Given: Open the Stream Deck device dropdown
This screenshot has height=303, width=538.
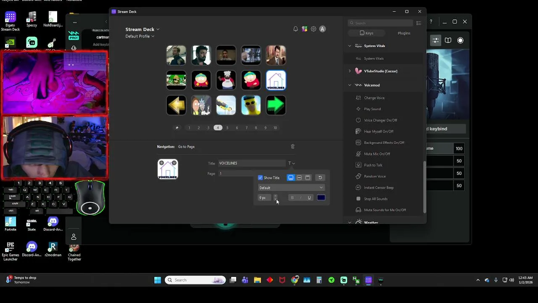Looking at the screenshot, I should click(142, 29).
